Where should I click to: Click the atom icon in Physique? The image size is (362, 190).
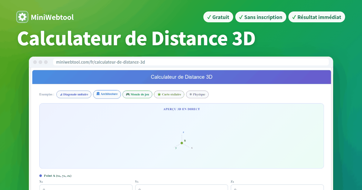click(x=191, y=94)
